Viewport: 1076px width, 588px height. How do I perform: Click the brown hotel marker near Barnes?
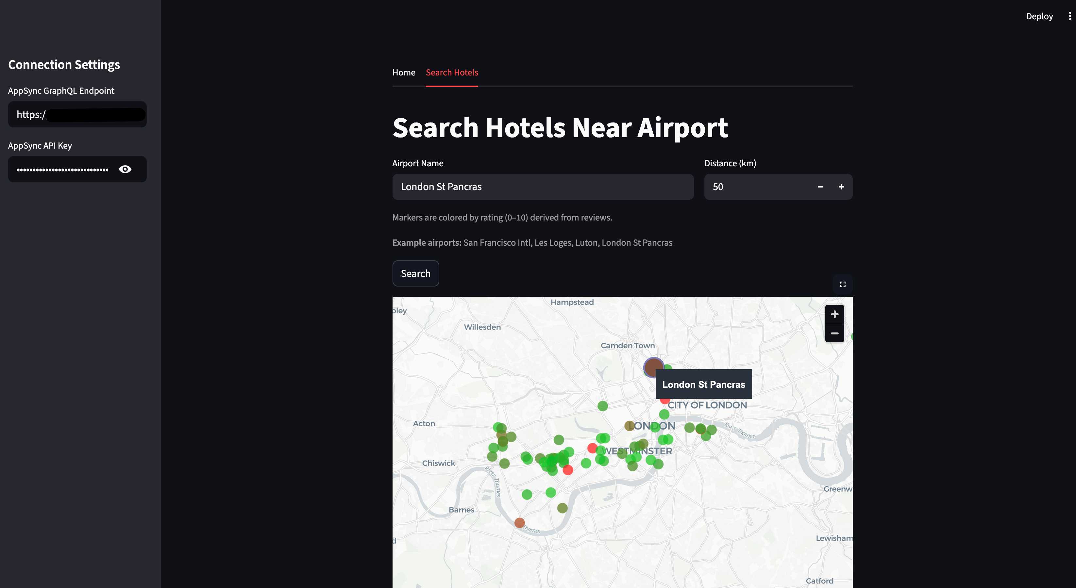(519, 522)
